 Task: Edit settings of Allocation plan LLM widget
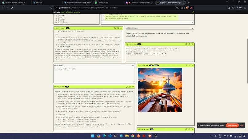coord(193,44)
